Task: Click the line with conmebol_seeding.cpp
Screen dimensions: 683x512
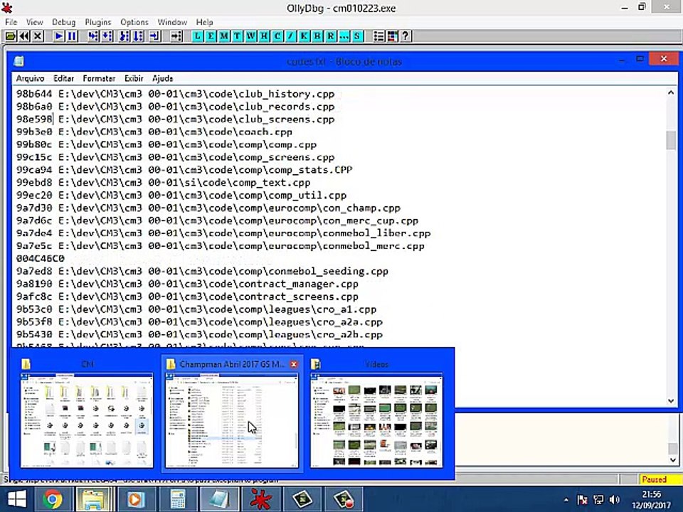Action: (202, 271)
